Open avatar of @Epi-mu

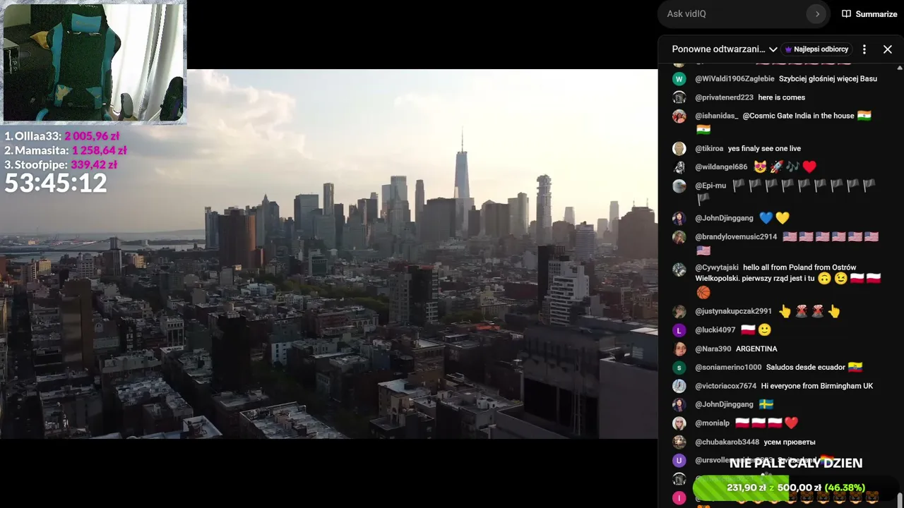tap(679, 186)
